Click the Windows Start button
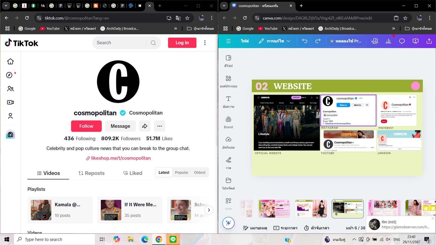 coord(7,239)
